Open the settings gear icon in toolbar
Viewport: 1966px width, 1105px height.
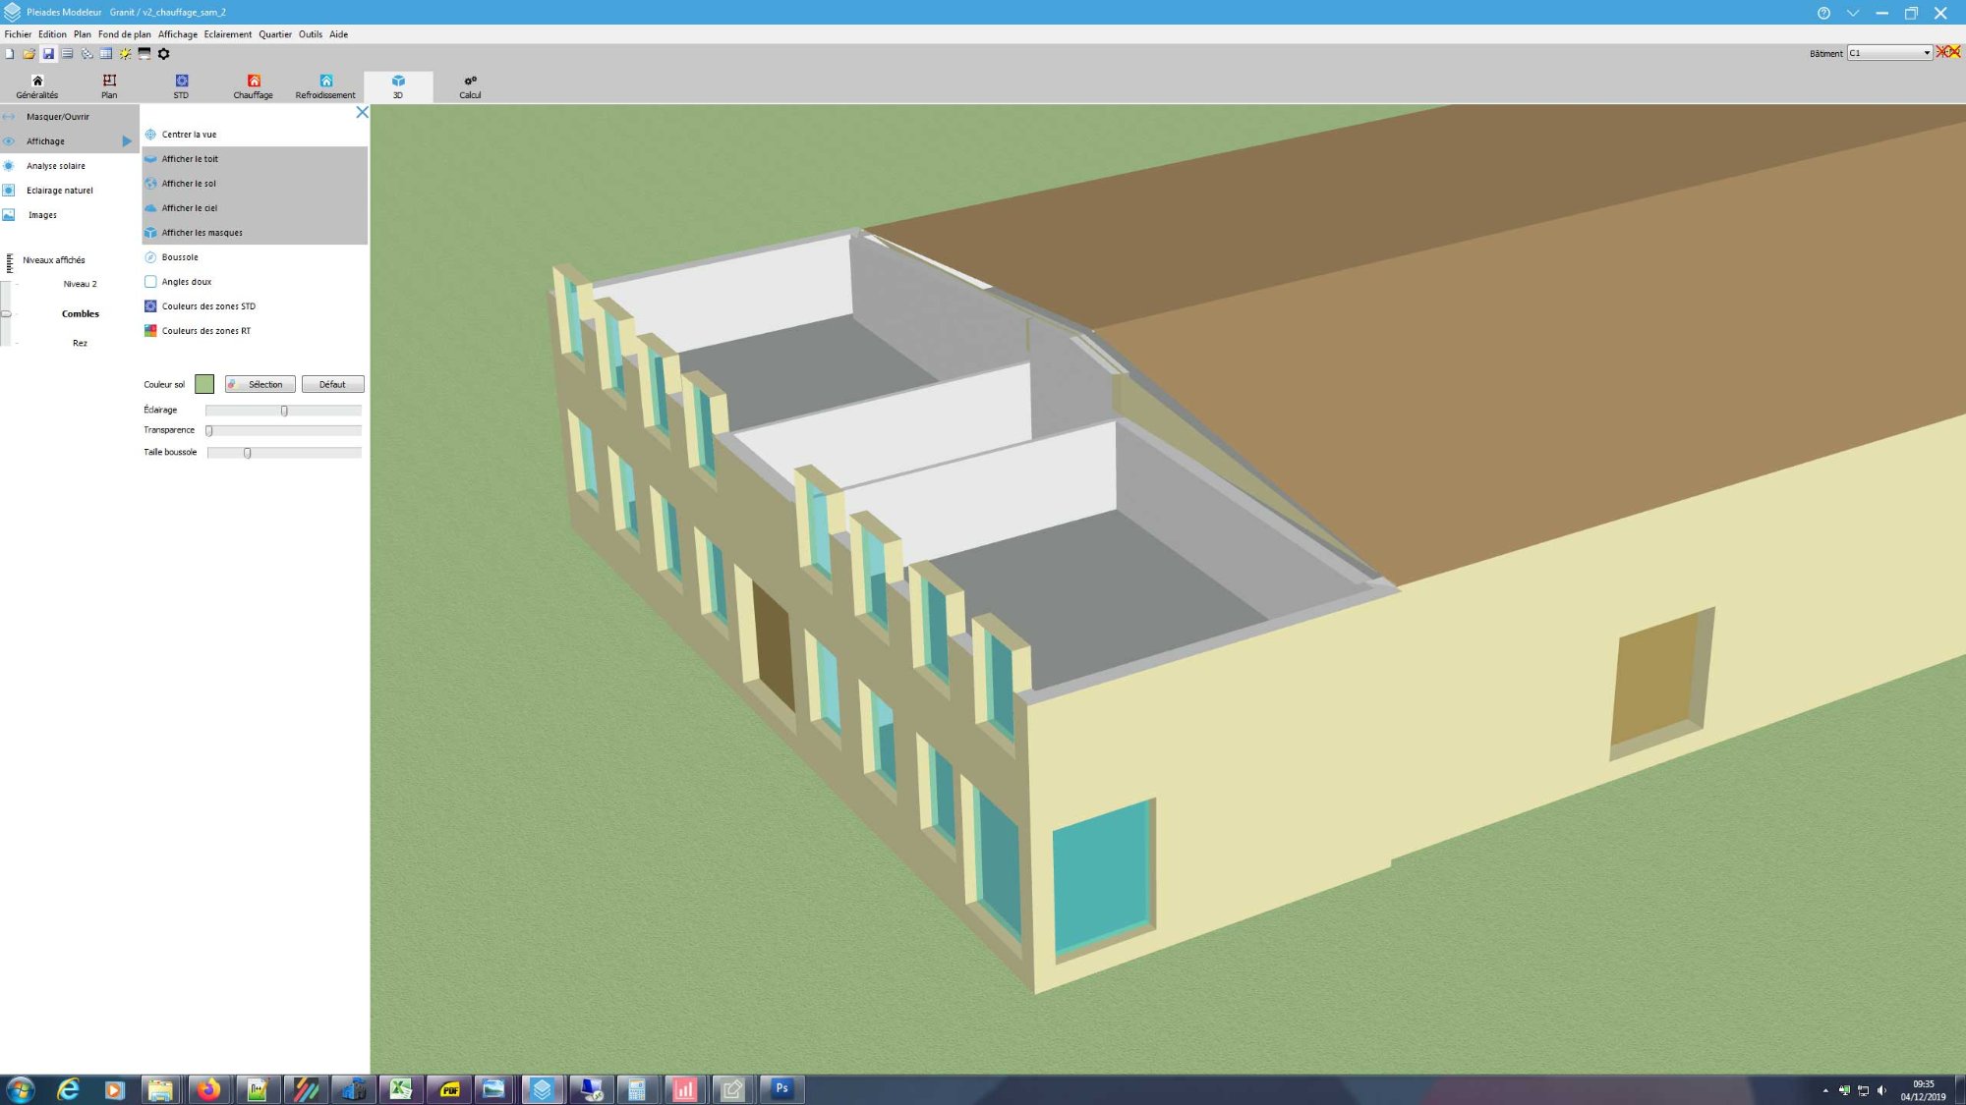(x=164, y=54)
